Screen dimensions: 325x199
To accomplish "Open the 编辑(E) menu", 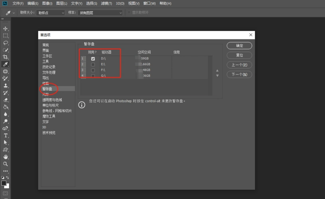I will [33, 4].
